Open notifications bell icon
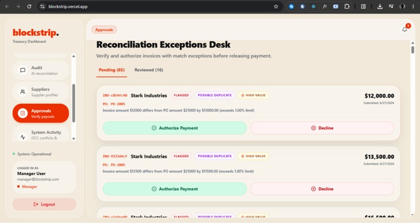Viewport: 420px width, 223px height. point(404,30)
